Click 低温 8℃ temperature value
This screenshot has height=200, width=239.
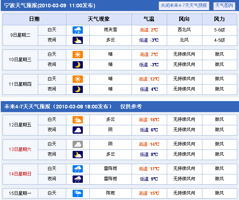click(x=149, y=155)
